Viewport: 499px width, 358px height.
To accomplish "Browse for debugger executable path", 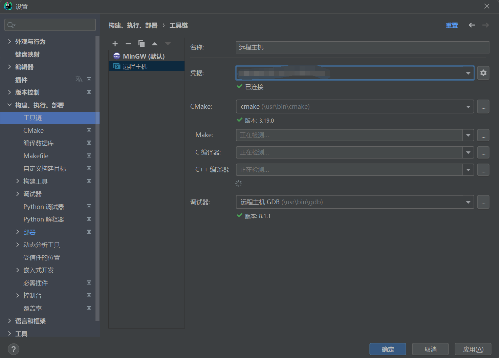I will (x=483, y=202).
